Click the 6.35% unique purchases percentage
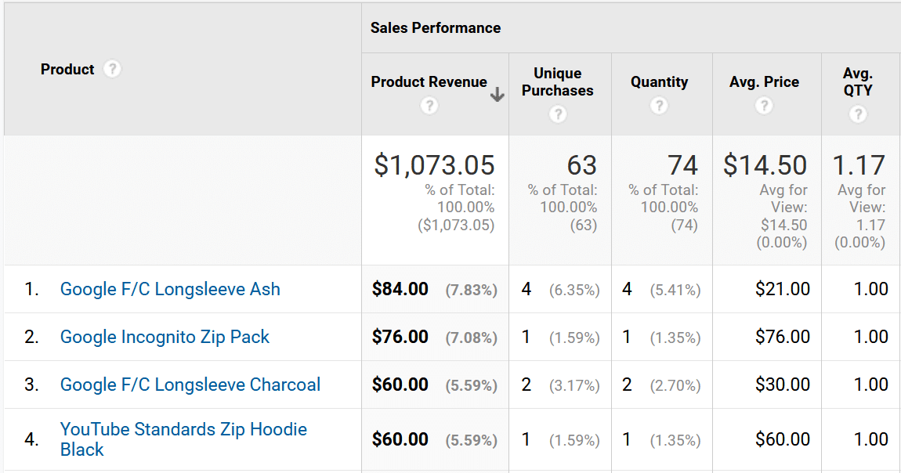Screen dimensions: 901x473 [x=574, y=291]
